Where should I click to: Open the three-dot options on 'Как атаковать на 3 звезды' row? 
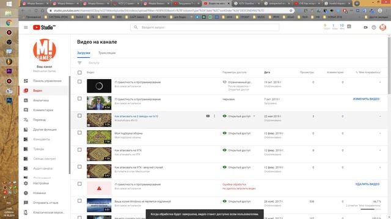pos(214,116)
